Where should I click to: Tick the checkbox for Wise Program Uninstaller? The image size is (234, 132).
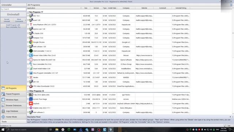tap(28, 73)
